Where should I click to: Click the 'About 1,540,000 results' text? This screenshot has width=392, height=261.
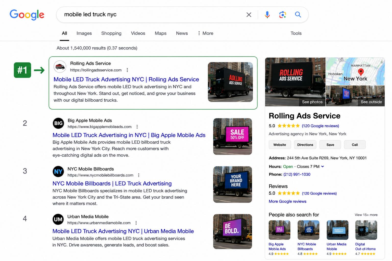coord(97,48)
